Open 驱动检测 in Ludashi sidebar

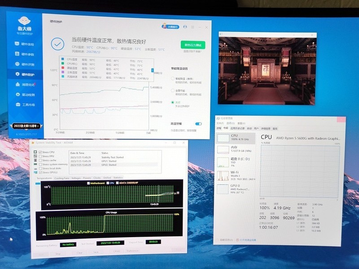(26, 95)
